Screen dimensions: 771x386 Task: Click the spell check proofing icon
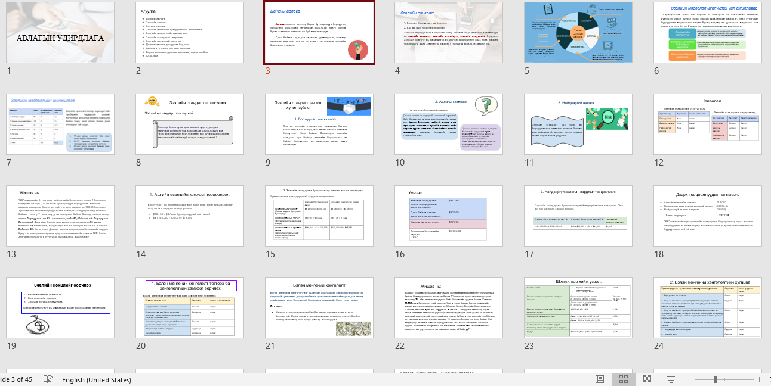(48, 379)
